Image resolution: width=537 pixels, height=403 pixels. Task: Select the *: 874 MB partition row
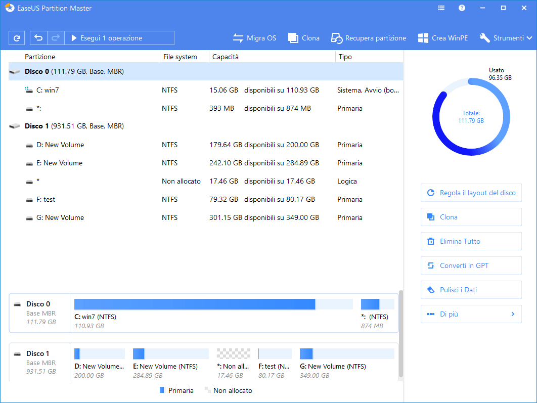[x=205, y=108]
